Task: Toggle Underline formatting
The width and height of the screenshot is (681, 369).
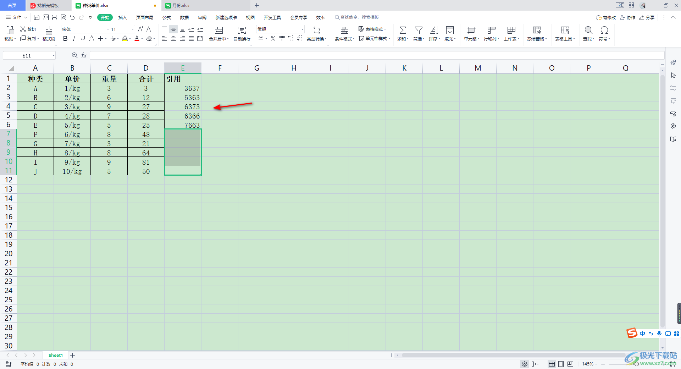Action: pyautogui.click(x=83, y=38)
